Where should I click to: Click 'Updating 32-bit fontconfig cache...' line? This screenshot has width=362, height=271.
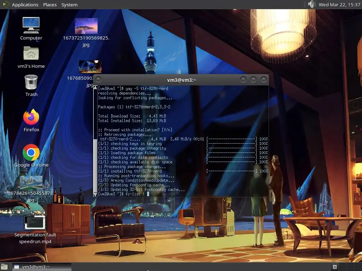141,189
